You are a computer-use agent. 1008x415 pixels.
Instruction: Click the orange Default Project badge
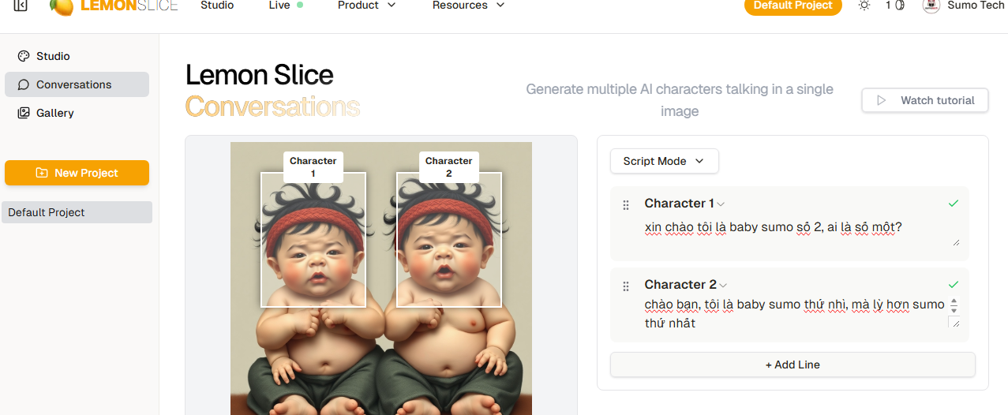(x=793, y=6)
